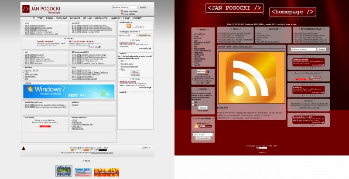Tick the 'Poradniki wideo' poll checkbox
Image resolution: width=349 pixels, height=179 pixels.
coord(120,64)
